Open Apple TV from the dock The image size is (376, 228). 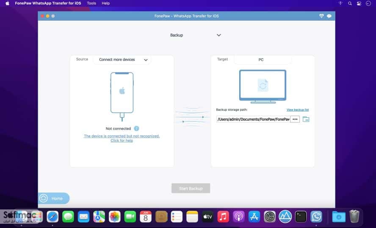(x=207, y=217)
